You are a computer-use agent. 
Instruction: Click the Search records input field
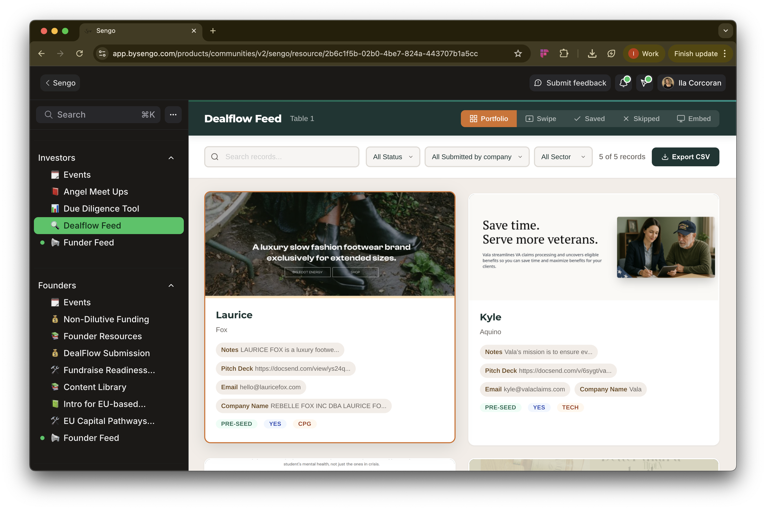coord(286,157)
